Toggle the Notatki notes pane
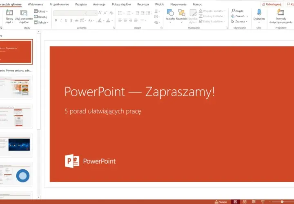294x204 pixels. (220, 202)
